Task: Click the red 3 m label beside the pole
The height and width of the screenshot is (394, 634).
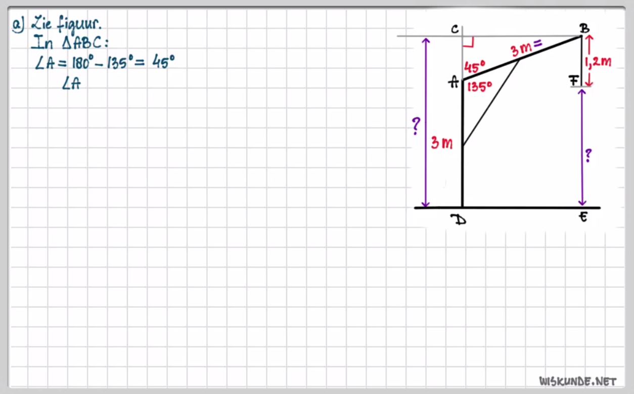Action: coord(441,143)
